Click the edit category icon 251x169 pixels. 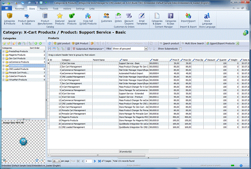pyautogui.click(x=9, y=44)
